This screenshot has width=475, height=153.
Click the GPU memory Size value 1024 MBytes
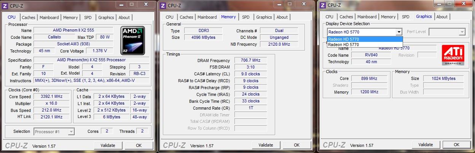coord(444,79)
